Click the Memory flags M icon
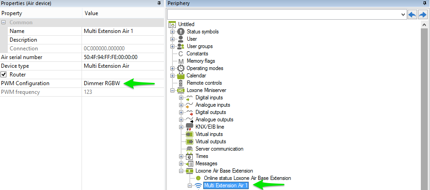 click(x=181, y=61)
